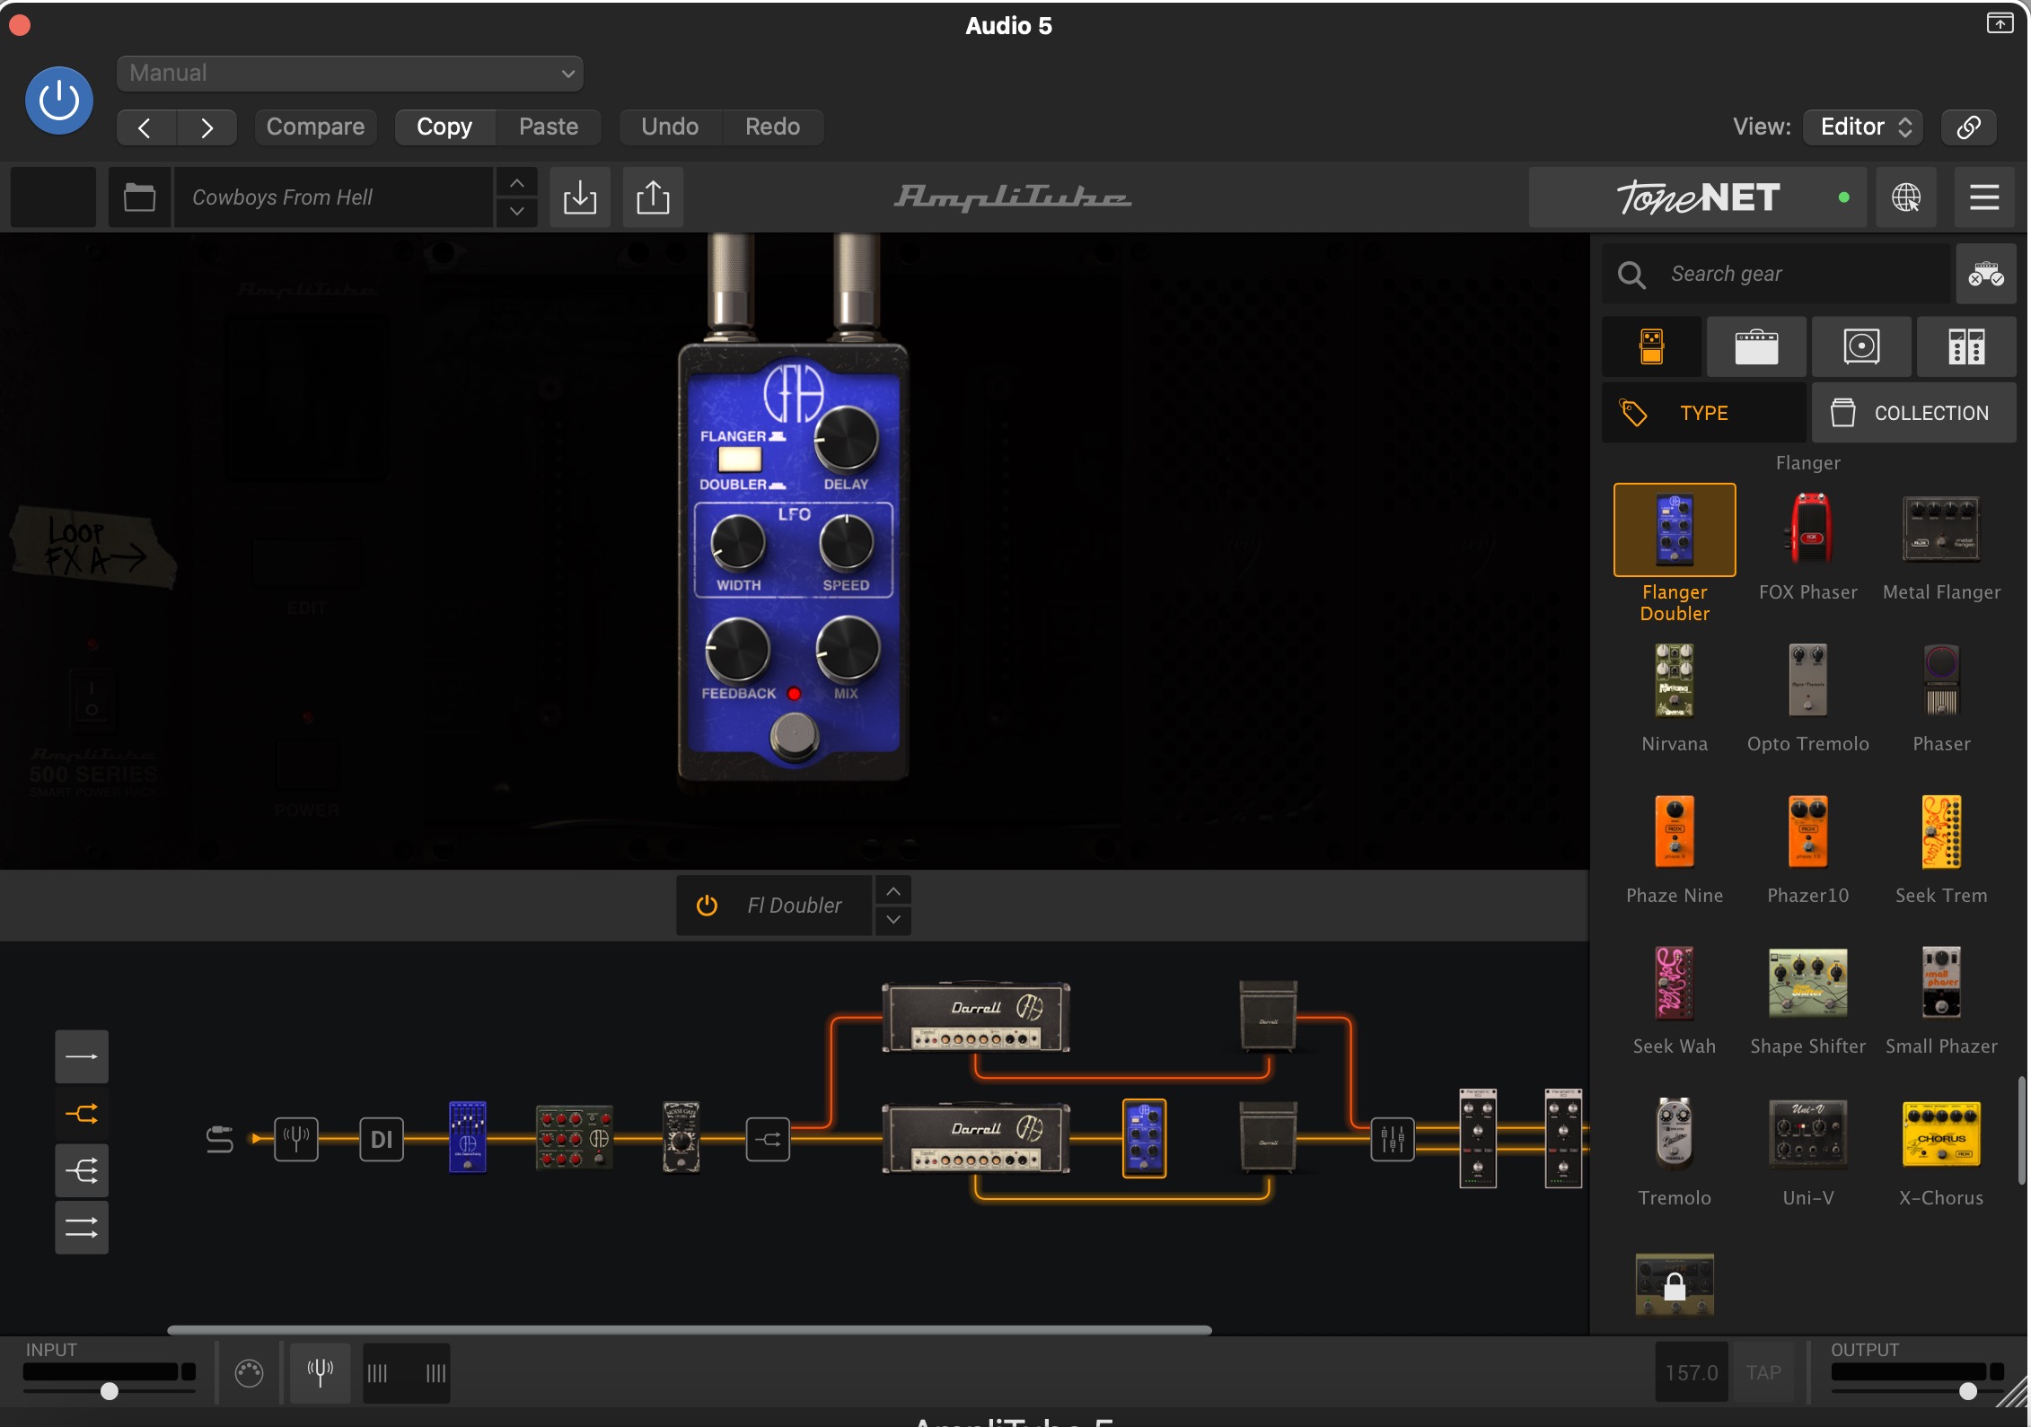Select the amplifier gear category

tap(1756, 346)
